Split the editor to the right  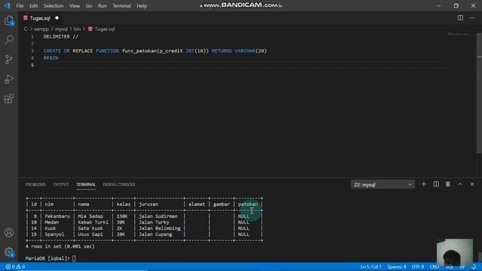(x=460, y=18)
